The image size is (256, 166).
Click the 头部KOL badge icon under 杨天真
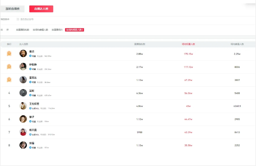coord(30,135)
